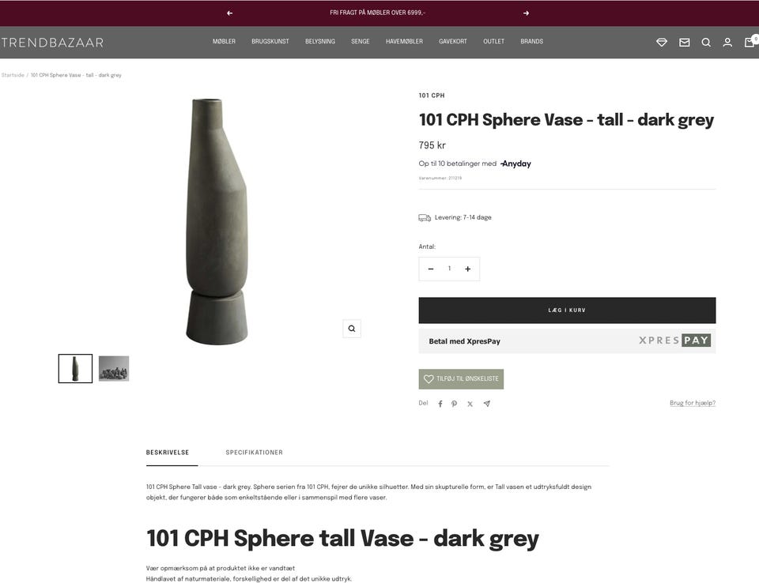Share product on Pinterest

coord(454,404)
